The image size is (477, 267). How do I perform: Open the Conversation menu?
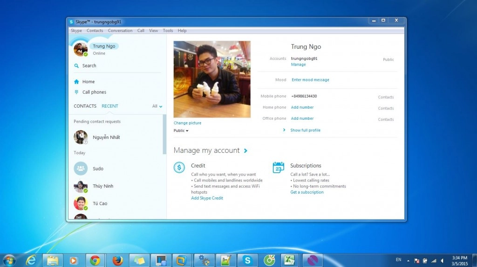(120, 31)
